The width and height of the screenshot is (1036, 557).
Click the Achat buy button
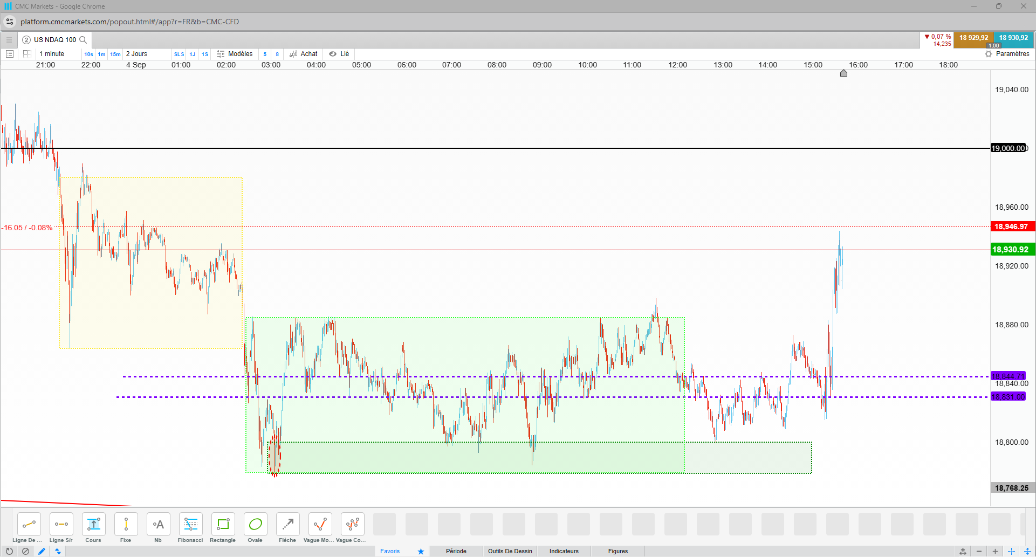304,54
